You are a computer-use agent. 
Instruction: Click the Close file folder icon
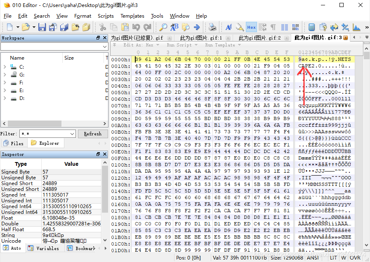pyautogui.click(x=75, y=27)
